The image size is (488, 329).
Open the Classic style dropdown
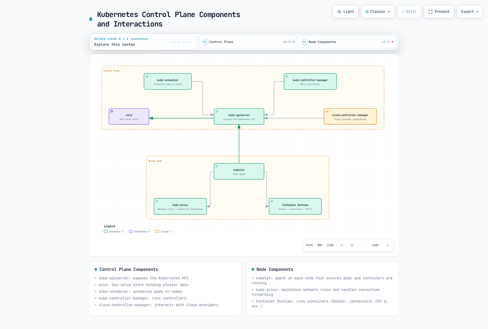378,12
